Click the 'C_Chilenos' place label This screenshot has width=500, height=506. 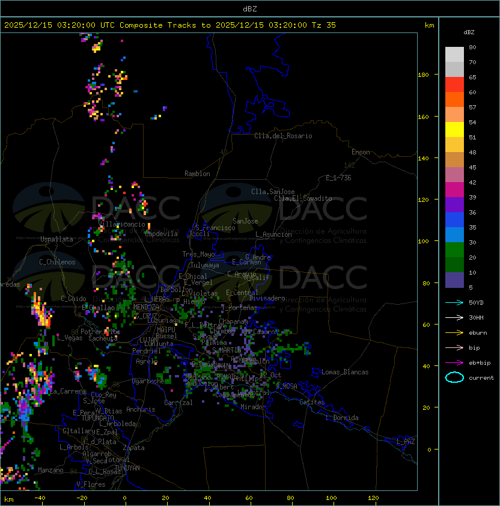coord(57,262)
